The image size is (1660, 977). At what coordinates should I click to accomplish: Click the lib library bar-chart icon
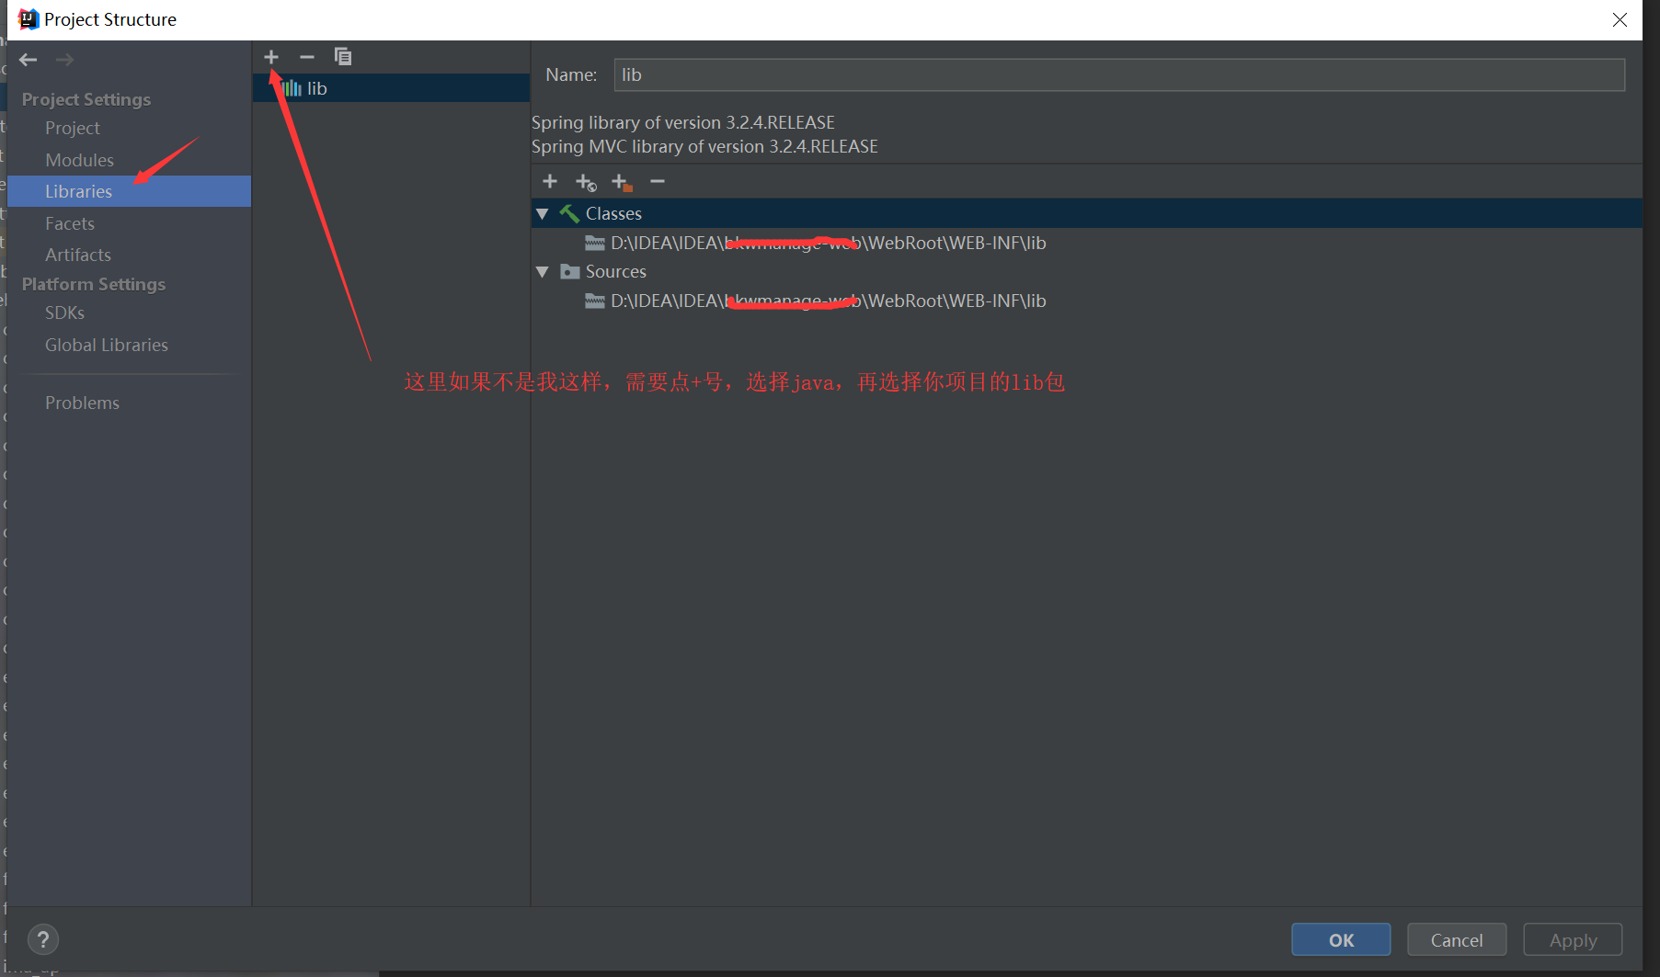(x=292, y=88)
